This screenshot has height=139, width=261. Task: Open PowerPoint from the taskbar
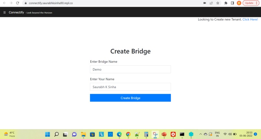pos(164,134)
